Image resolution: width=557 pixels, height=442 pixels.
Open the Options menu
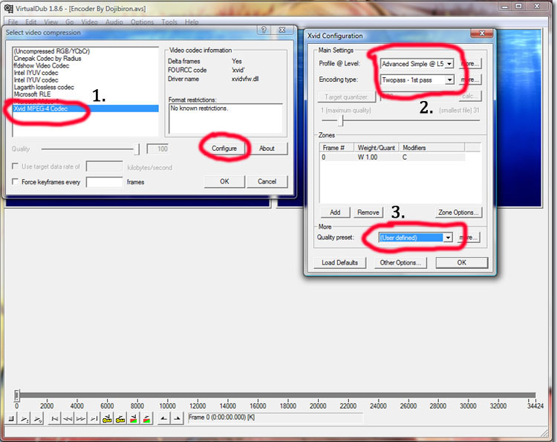pyautogui.click(x=142, y=22)
